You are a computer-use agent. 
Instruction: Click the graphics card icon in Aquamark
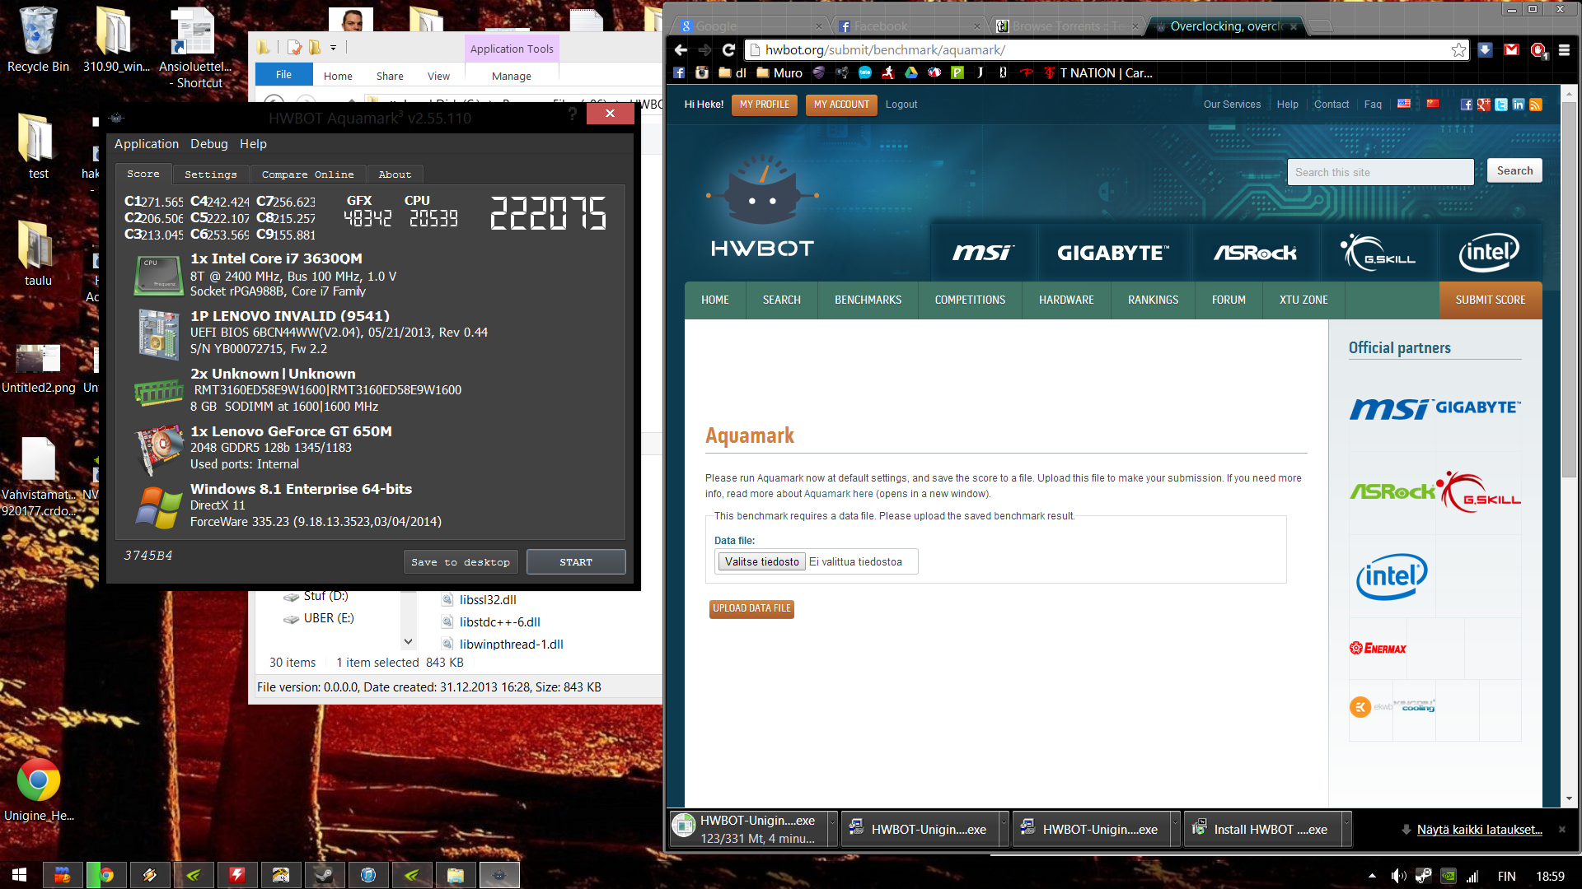(x=159, y=449)
